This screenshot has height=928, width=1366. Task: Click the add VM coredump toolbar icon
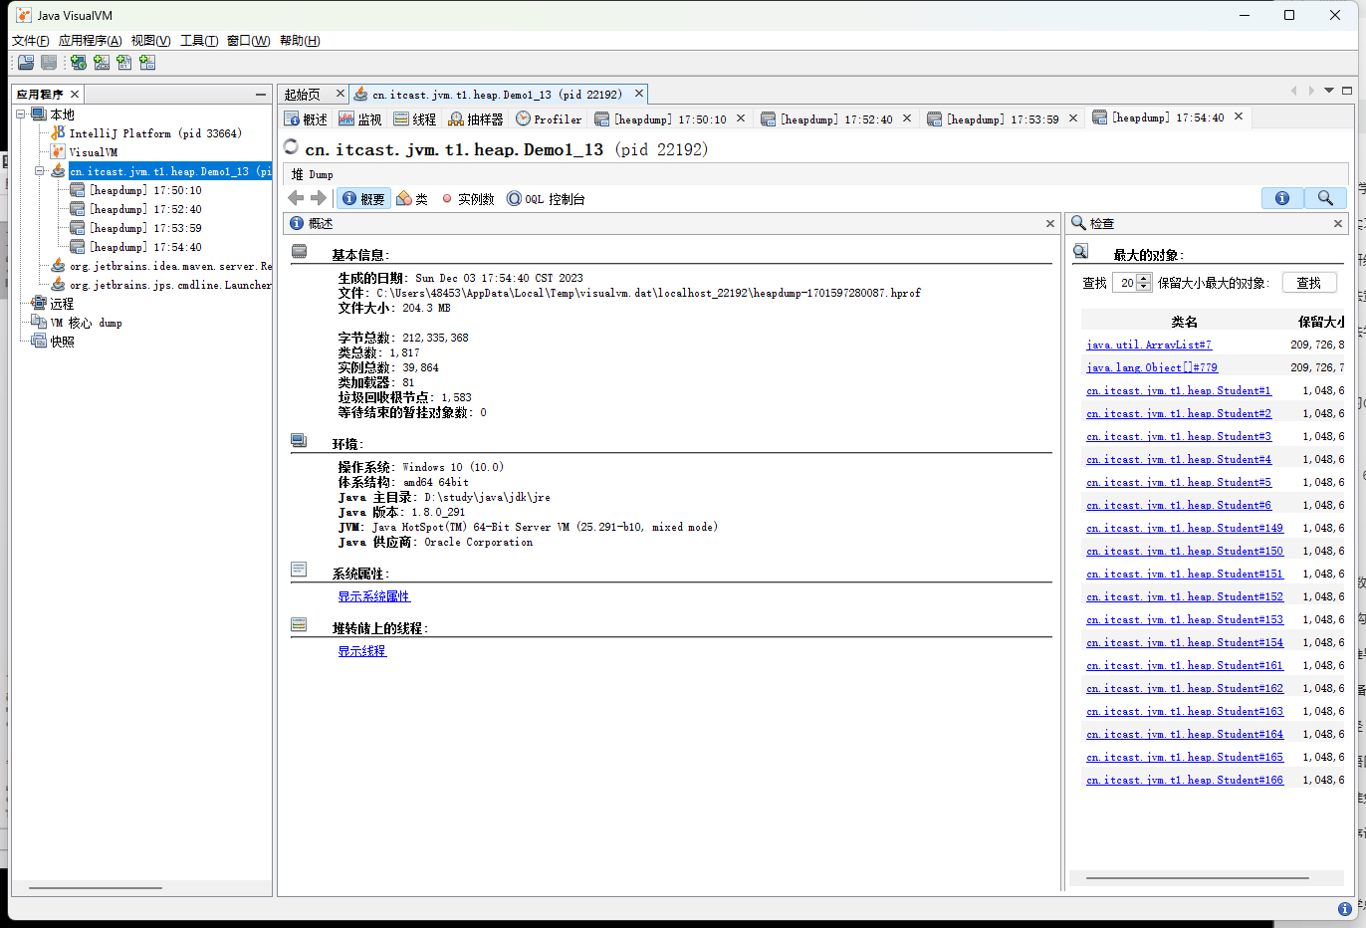[124, 63]
